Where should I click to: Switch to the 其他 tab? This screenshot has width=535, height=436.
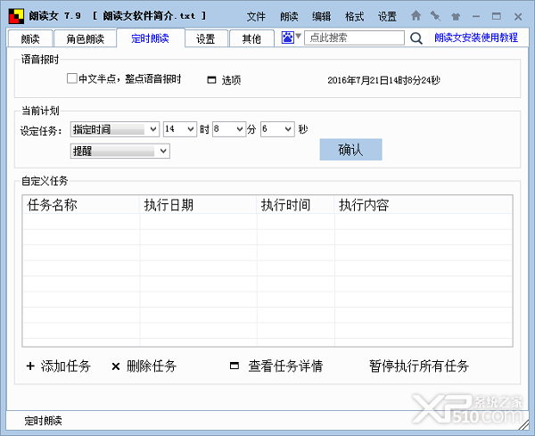coord(251,38)
